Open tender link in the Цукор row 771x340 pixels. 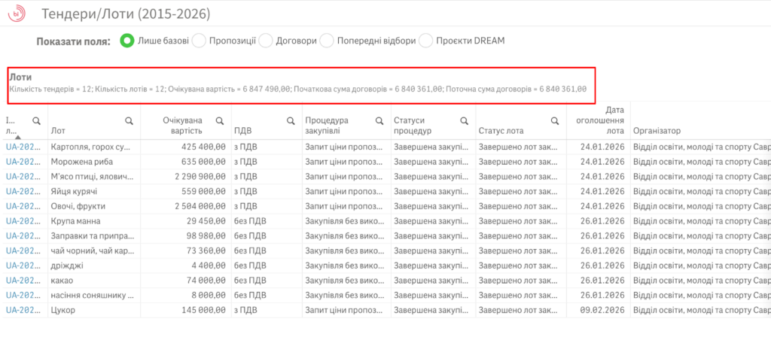coord(23,309)
